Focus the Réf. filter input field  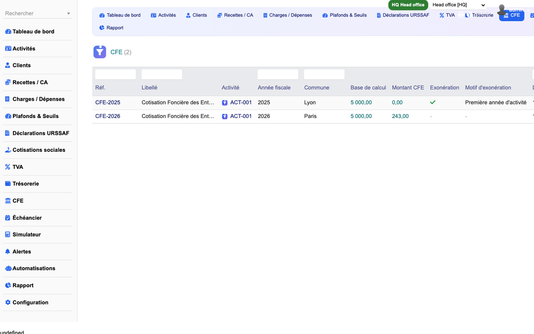(x=115, y=74)
